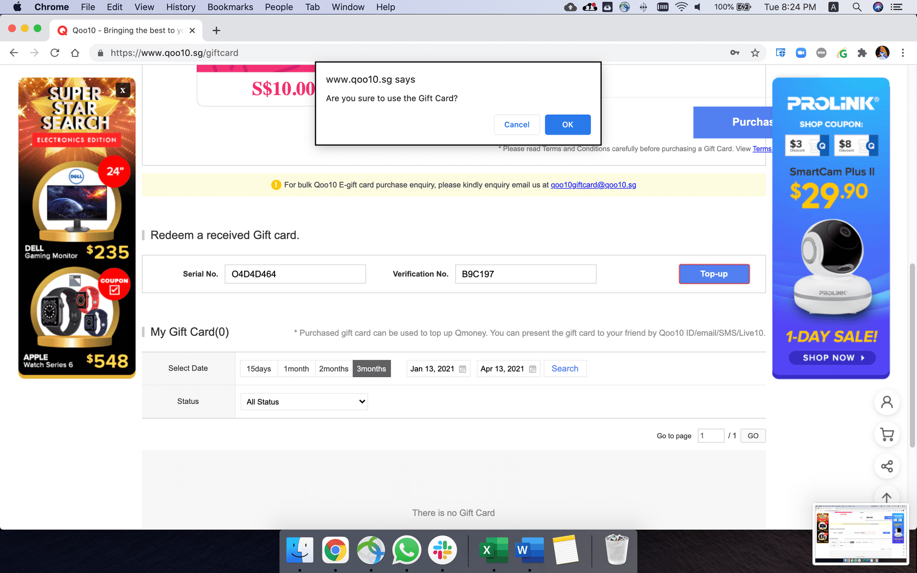Click the browser back arrow
This screenshot has height=573, width=917.
point(14,53)
